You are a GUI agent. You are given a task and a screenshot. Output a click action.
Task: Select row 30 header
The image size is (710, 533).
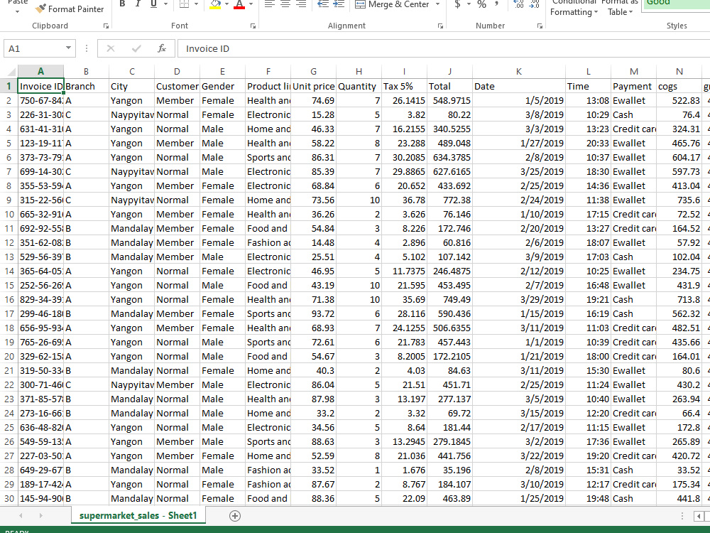point(9,499)
